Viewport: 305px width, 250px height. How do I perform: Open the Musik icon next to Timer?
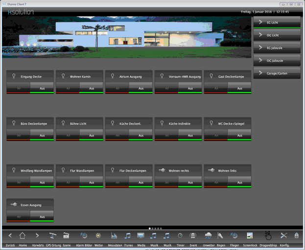(166, 236)
